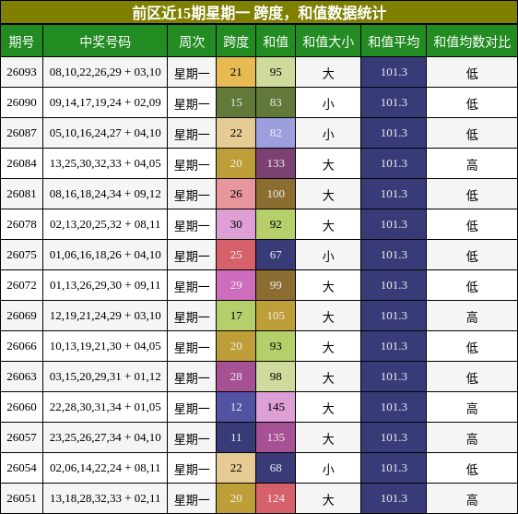
Task: Click sum value 105 in row 26069
Action: click(x=276, y=316)
